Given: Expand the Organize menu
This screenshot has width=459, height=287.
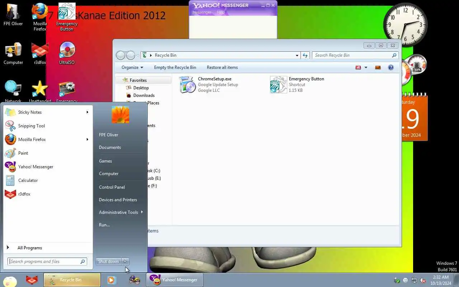Looking at the screenshot, I should coord(132,67).
